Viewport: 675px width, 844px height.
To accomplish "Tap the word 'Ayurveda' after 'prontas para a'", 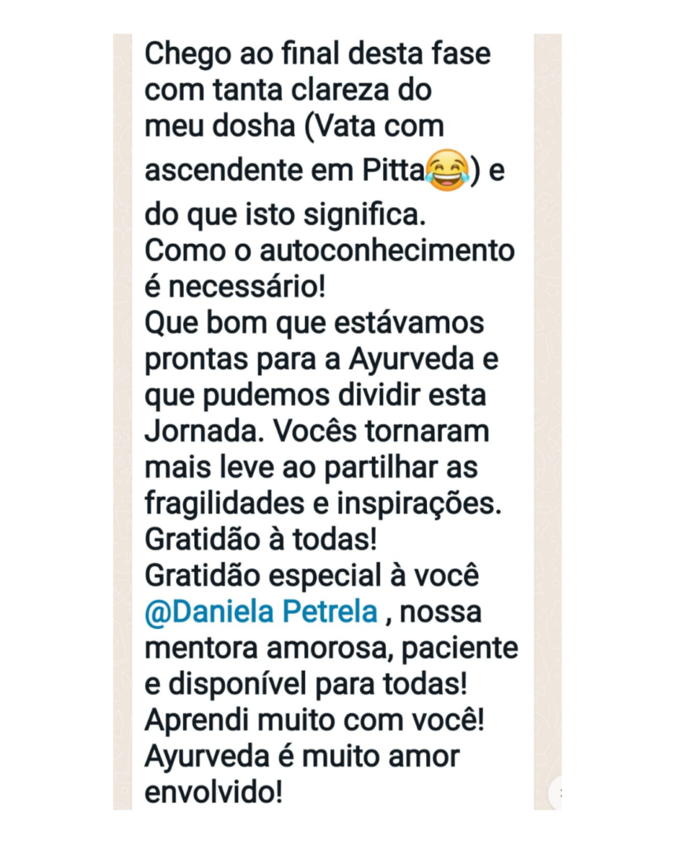I will tap(410, 361).
